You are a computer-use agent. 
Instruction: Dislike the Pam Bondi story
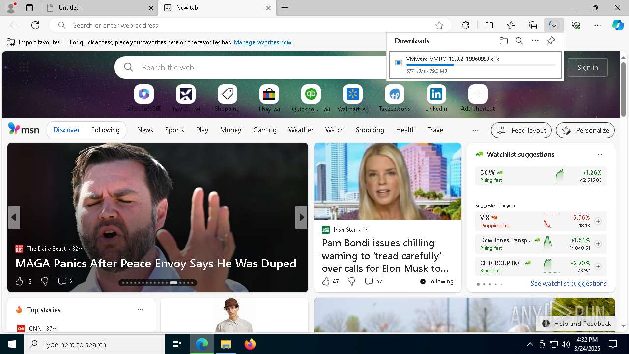[x=351, y=281]
